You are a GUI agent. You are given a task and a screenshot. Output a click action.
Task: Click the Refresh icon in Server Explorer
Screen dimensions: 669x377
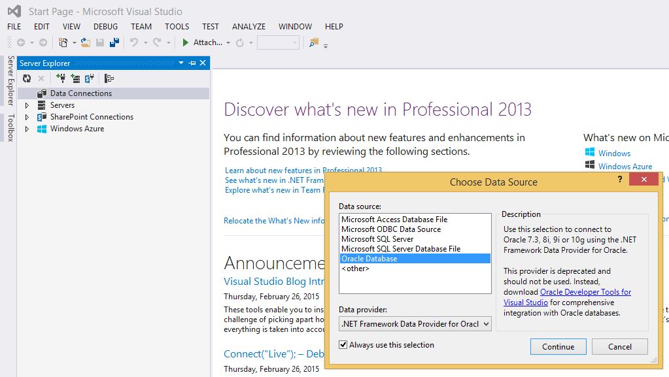pyautogui.click(x=27, y=78)
